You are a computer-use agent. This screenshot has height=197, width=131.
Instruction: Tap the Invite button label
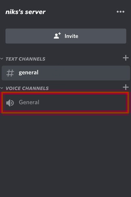click(71, 36)
